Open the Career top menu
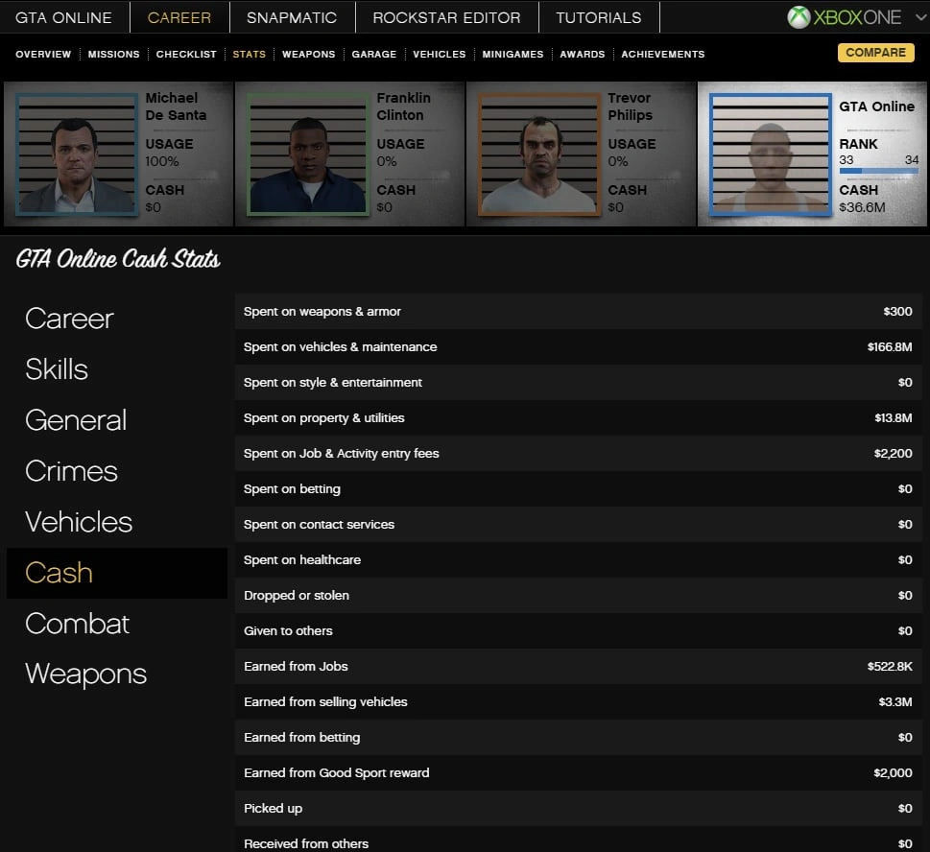The height and width of the screenshot is (852, 930). tap(179, 18)
